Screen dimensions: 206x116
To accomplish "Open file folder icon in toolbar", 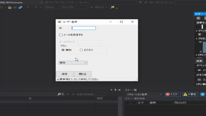I will click(10, 7).
